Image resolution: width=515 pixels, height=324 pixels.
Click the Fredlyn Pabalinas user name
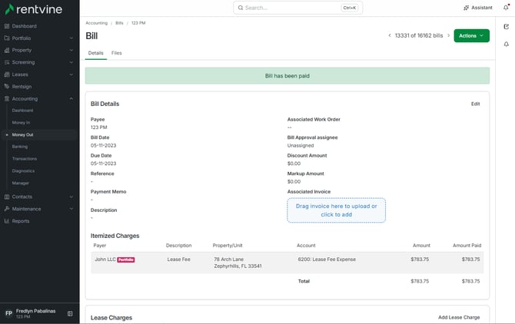pos(36,311)
